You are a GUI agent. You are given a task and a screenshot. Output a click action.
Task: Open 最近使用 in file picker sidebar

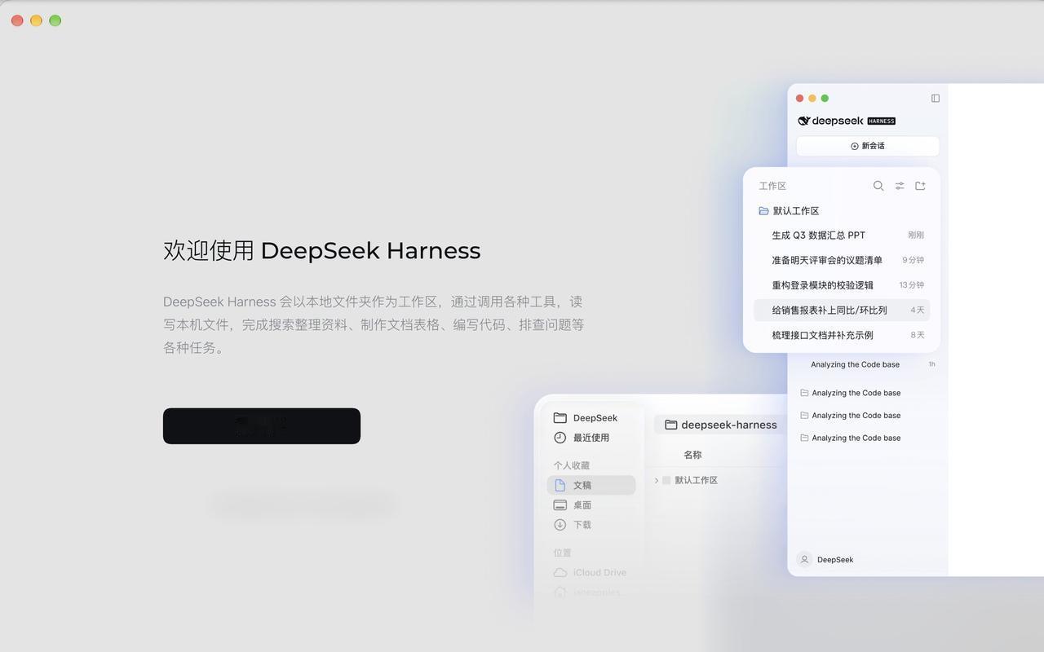(591, 438)
